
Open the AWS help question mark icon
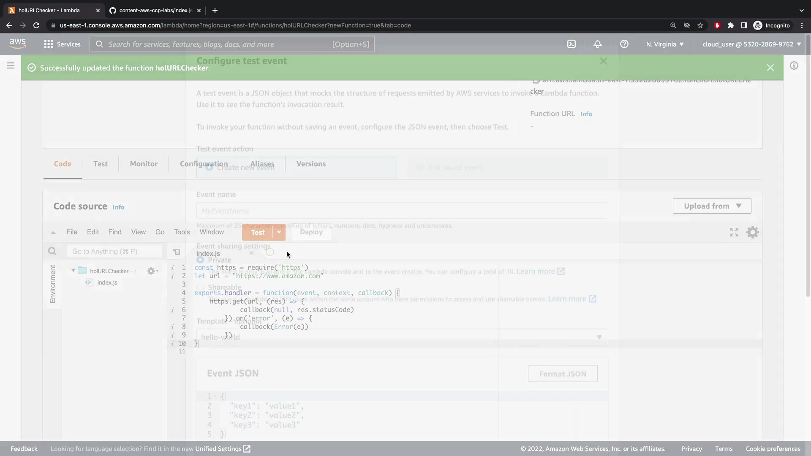(x=624, y=44)
